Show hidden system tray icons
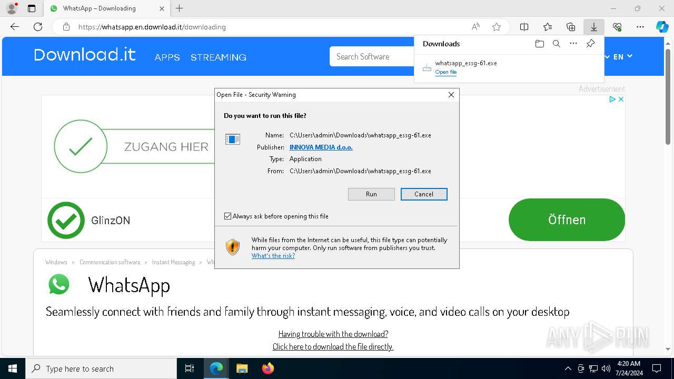This screenshot has width=674, height=379. (x=568, y=368)
